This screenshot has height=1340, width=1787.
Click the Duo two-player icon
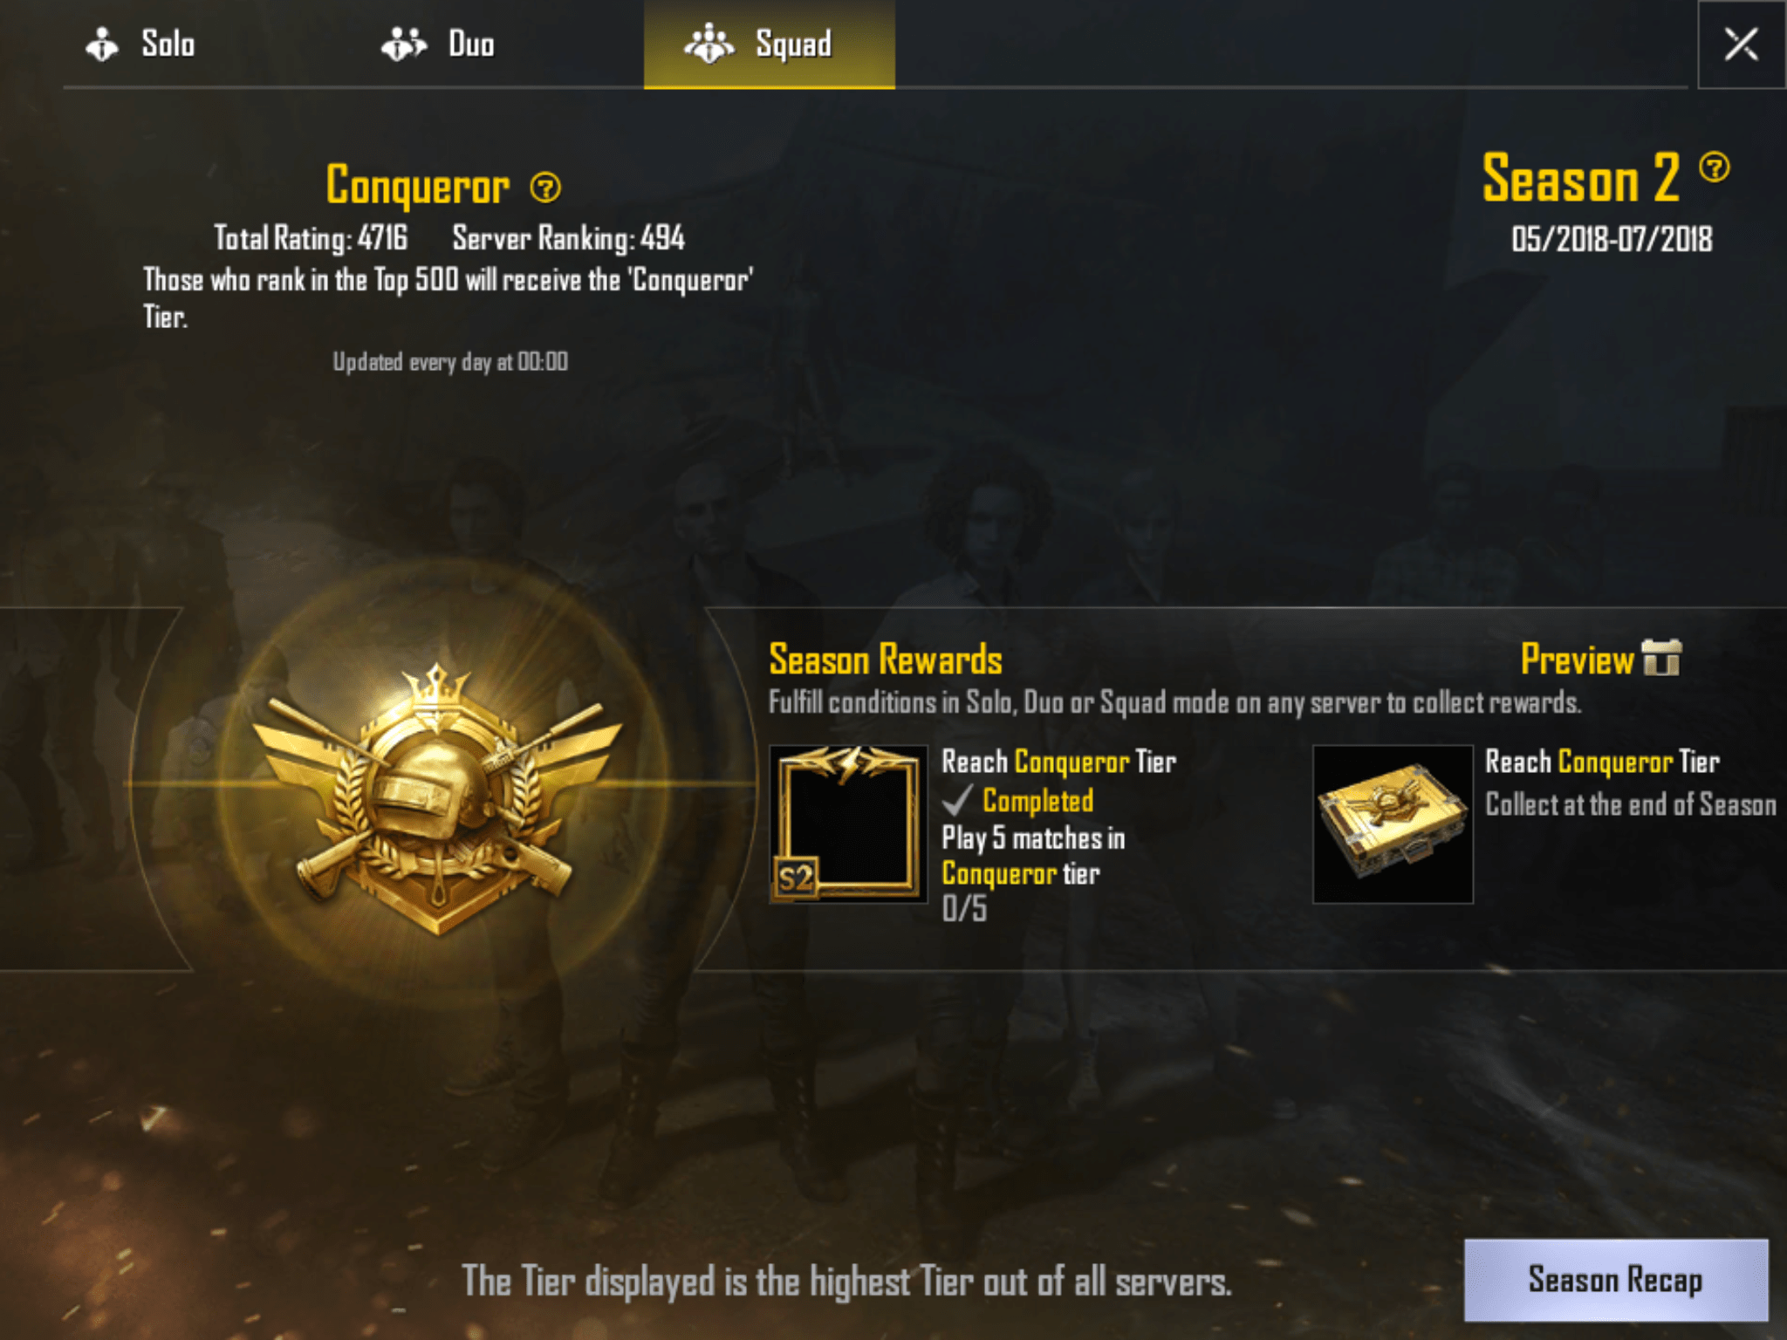403,44
